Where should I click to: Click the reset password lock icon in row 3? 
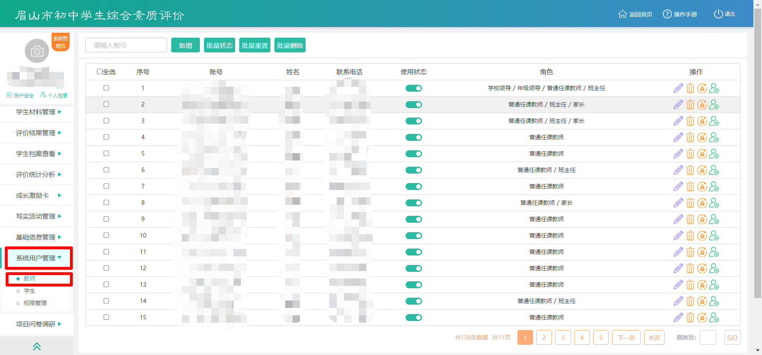(702, 121)
